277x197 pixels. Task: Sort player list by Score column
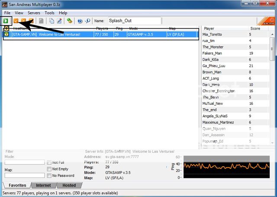coord(255,29)
